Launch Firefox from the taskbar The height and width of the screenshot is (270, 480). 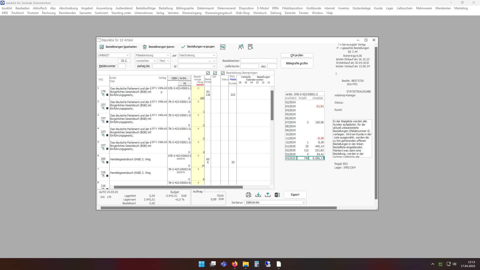point(234,264)
